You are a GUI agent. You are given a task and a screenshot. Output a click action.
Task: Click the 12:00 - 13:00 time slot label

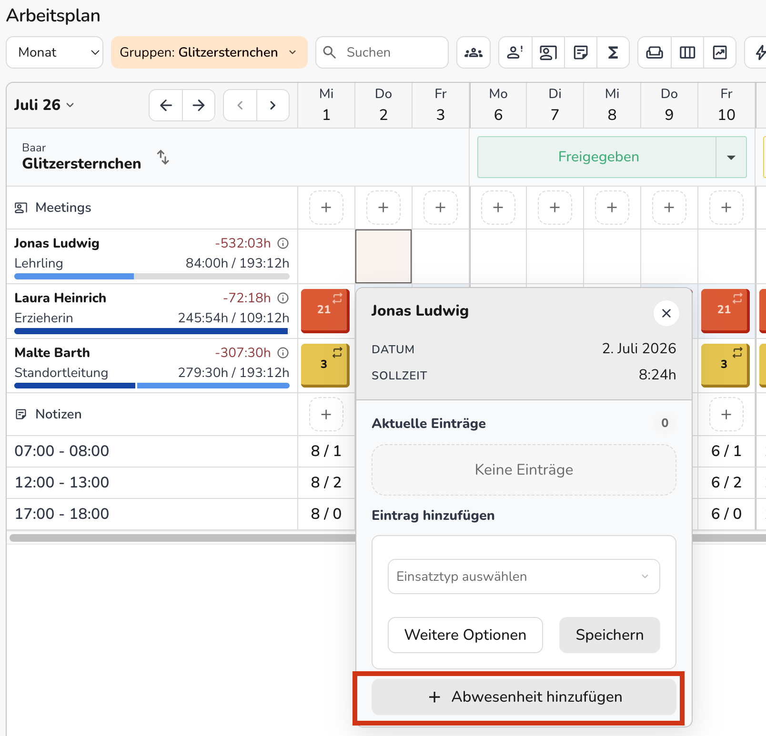tap(62, 483)
